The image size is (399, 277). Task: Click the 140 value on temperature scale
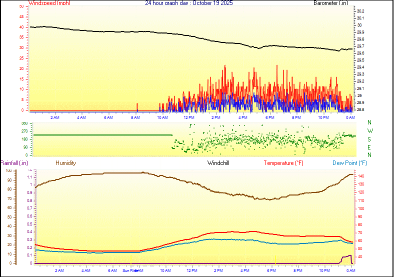360,176
